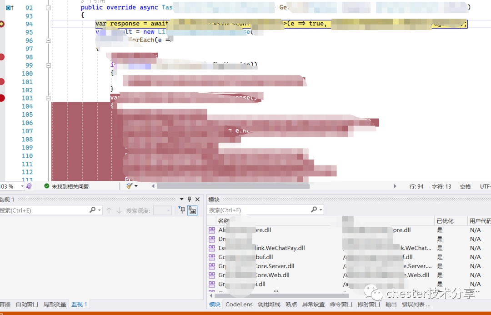This screenshot has width=491, height=315.
Task: Toggle the breakpoint on line 101
Action: pos(1,82)
